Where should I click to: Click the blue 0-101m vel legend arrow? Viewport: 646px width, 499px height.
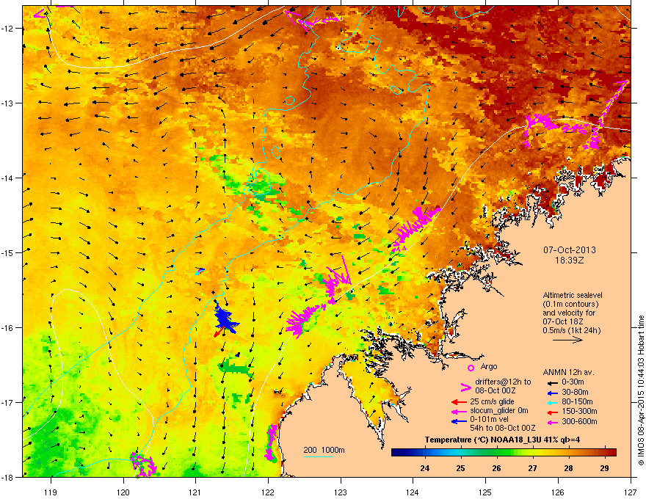tap(456, 421)
